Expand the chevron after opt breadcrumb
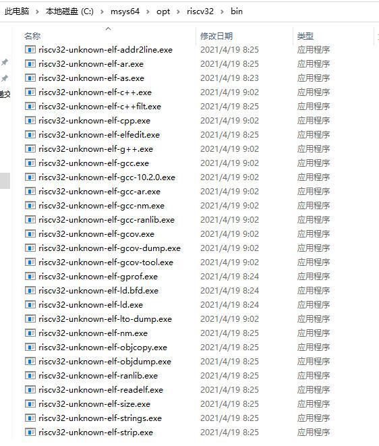Screen dimensions: 379x446 (x=178, y=11)
